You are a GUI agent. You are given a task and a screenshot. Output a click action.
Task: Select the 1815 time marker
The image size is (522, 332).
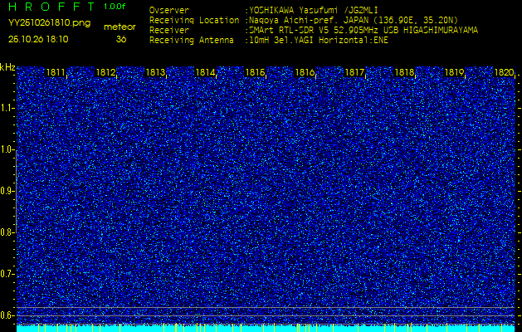(255, 73)
